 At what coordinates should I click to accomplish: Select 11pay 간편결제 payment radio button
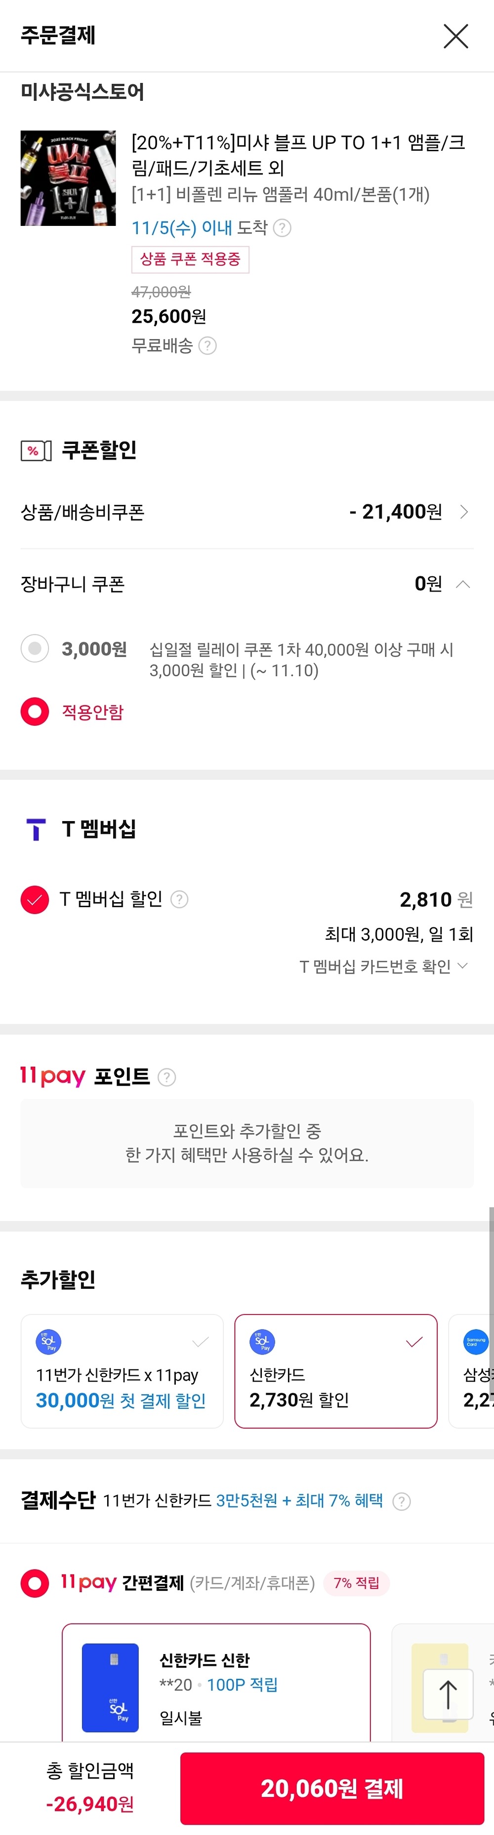35,1583
